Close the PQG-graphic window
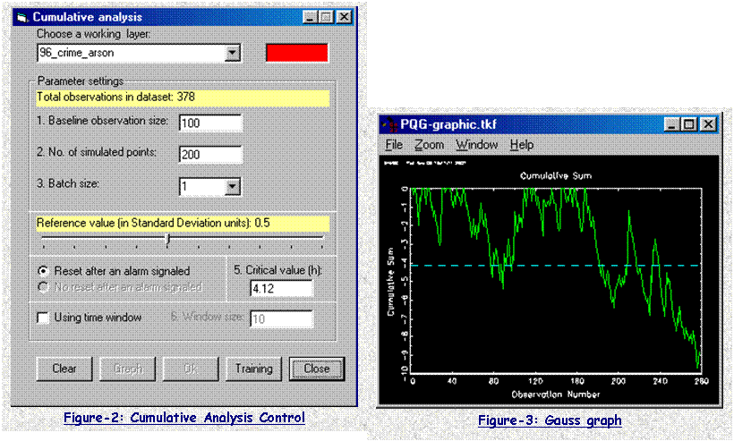734x441 pixels. click(x=709, y=124)
